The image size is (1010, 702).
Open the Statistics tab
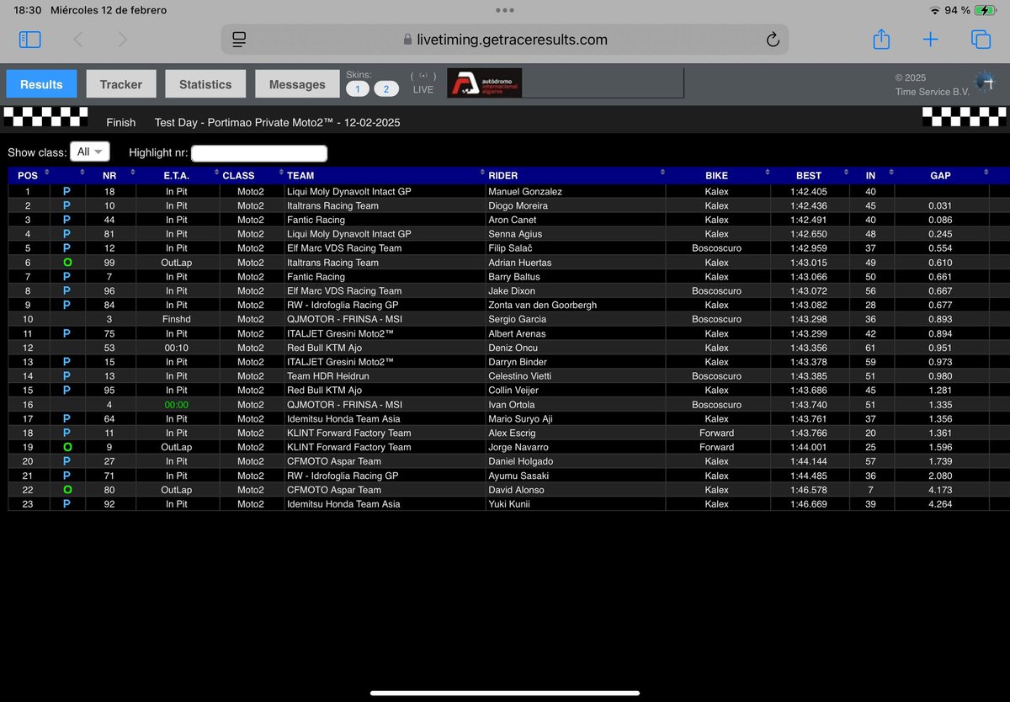pos(205,84)
